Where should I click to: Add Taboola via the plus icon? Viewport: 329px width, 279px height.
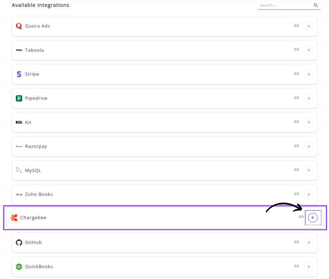[x=308, y=50]
